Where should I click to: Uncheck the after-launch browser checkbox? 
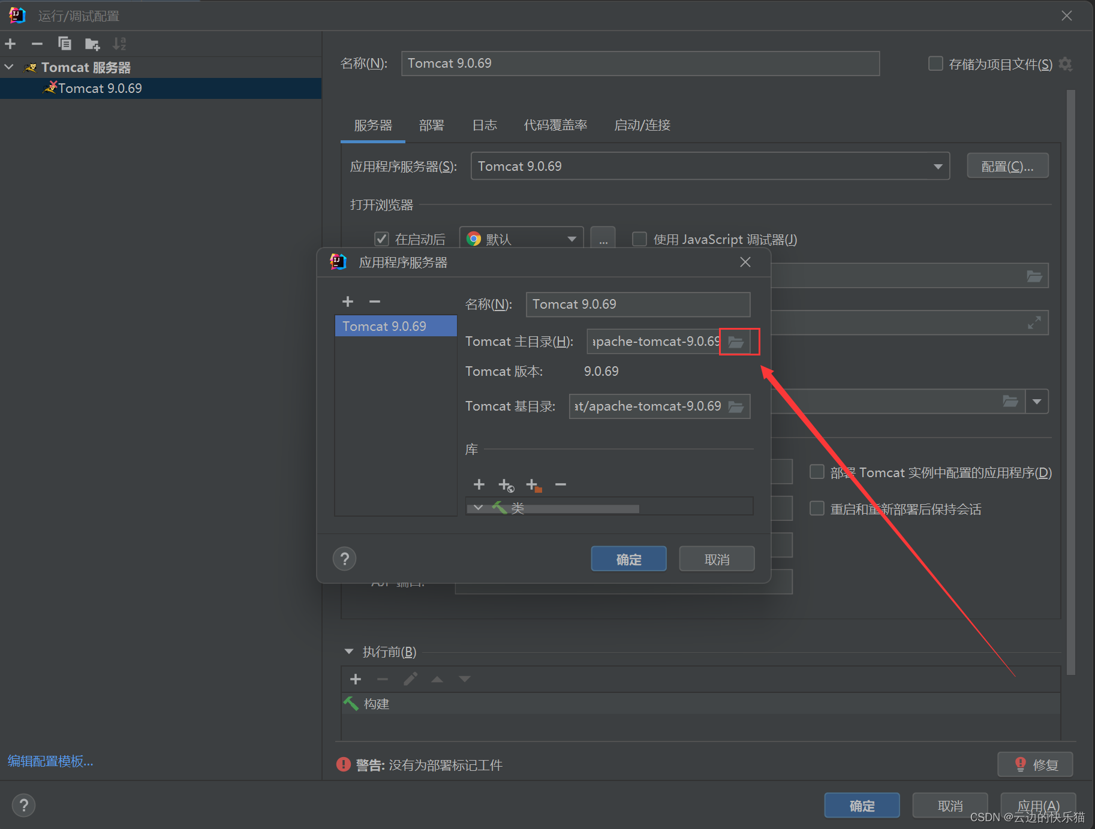point(381,239)
